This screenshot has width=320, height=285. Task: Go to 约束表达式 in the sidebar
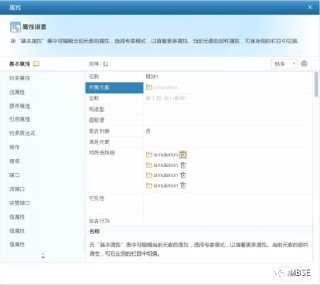[22, 133]
